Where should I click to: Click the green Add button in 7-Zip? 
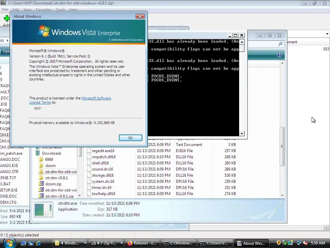coord(6,21)
